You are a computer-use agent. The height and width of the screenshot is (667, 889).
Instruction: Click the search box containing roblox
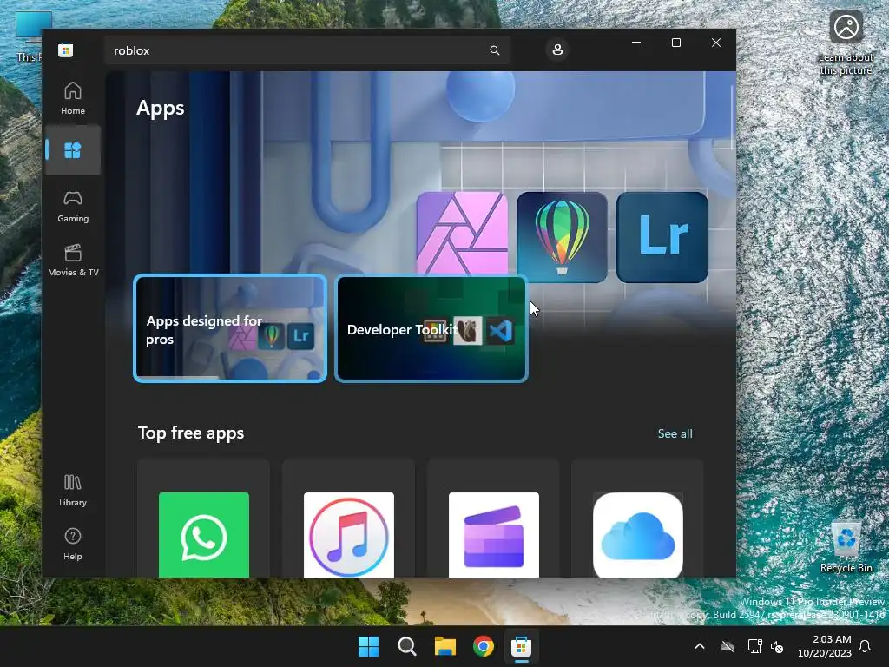[307, 50]
